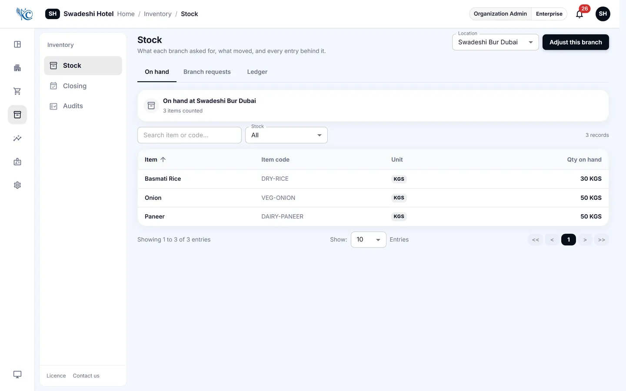The height and width of the screenshot is (391, 626).
Task: Go to previous page button
Action: tap(552, 240)
